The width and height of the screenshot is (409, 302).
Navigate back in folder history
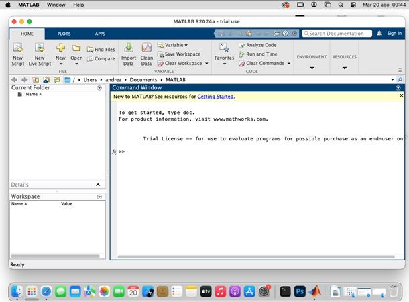point(14,79)
